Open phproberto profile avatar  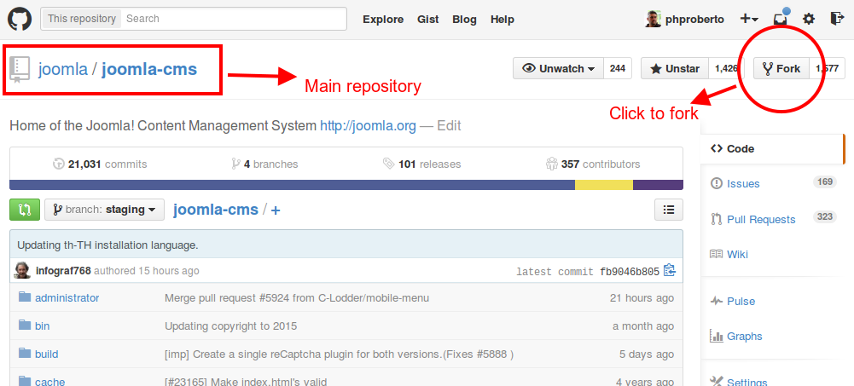pyautogui.click(x=653, y=19)
